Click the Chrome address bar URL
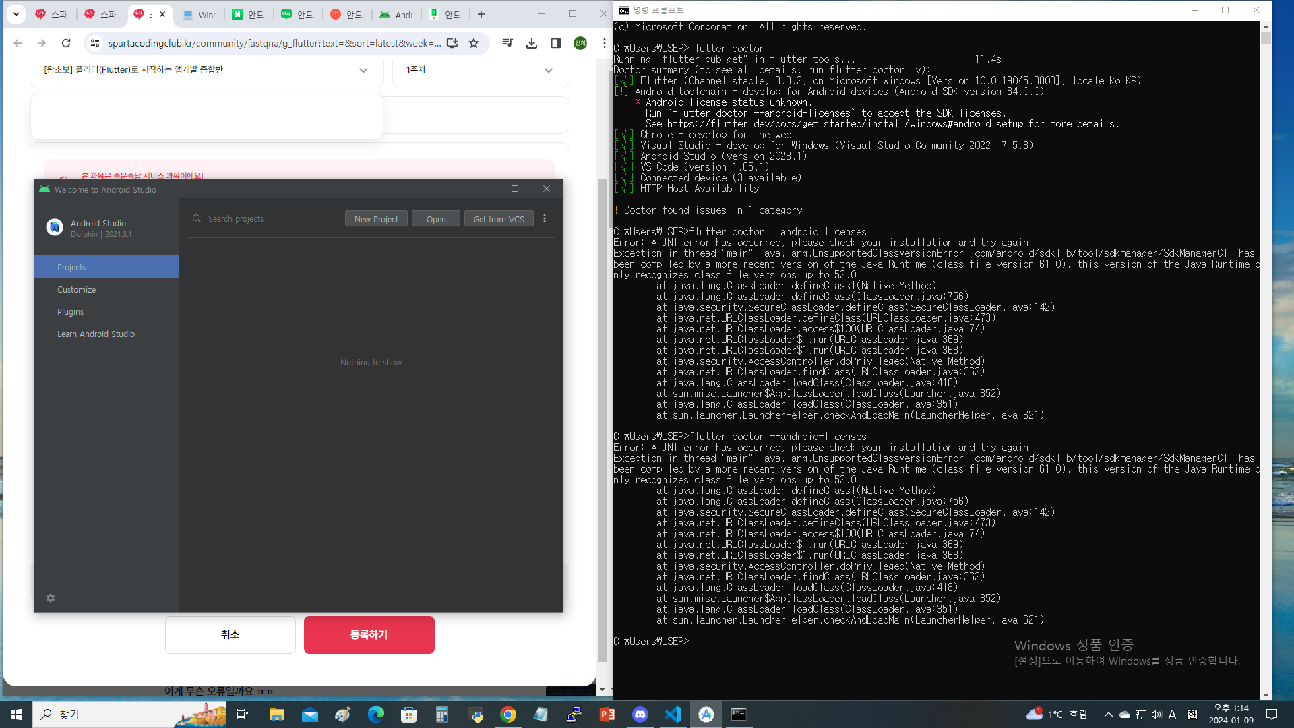The image size is (1294, 728). click(274, 43)
